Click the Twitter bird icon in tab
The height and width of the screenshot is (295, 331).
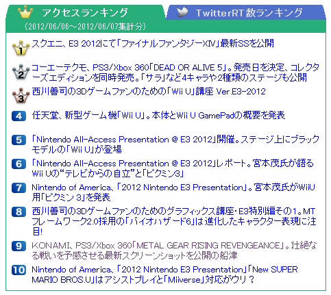[x=182, y=12]
